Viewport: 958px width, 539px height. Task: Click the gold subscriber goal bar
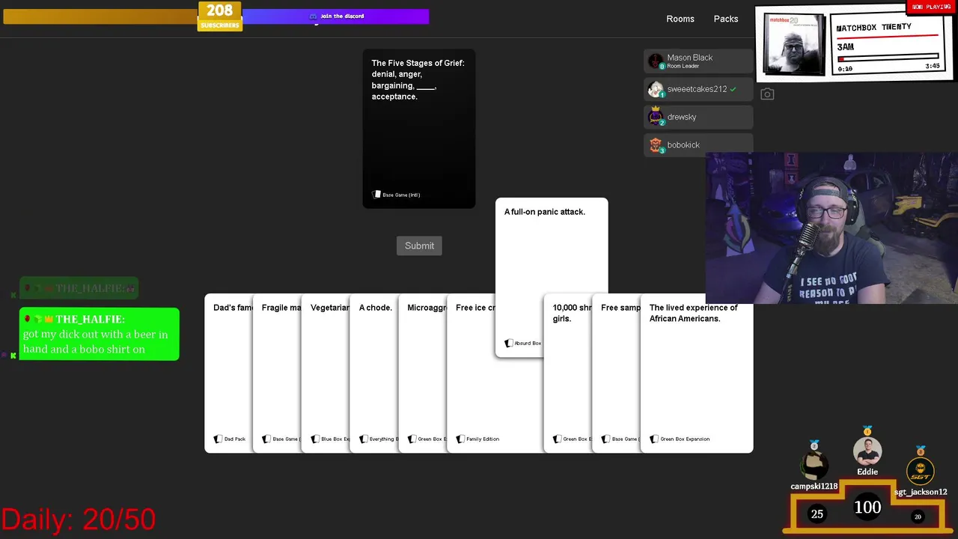100,16
